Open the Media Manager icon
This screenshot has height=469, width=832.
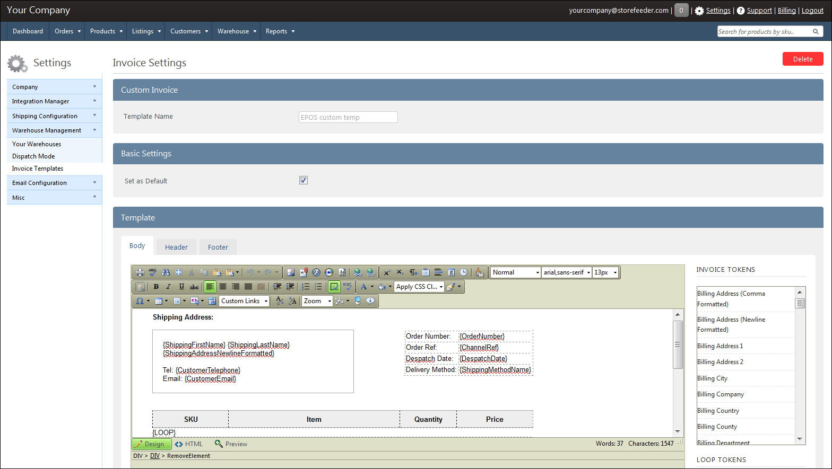point(329,272)
